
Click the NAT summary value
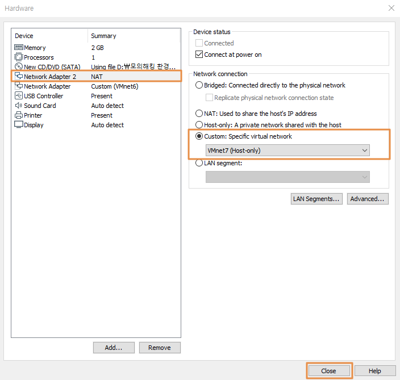pyautogui.click(x=97, y=77)
